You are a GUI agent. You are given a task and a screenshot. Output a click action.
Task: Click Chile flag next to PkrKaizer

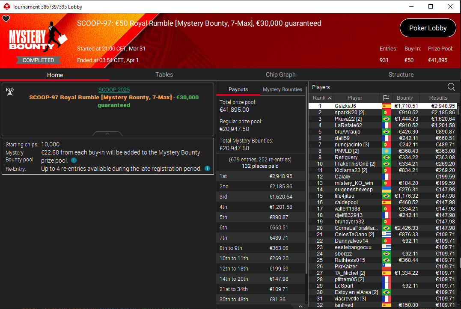(x=386, y=267)
